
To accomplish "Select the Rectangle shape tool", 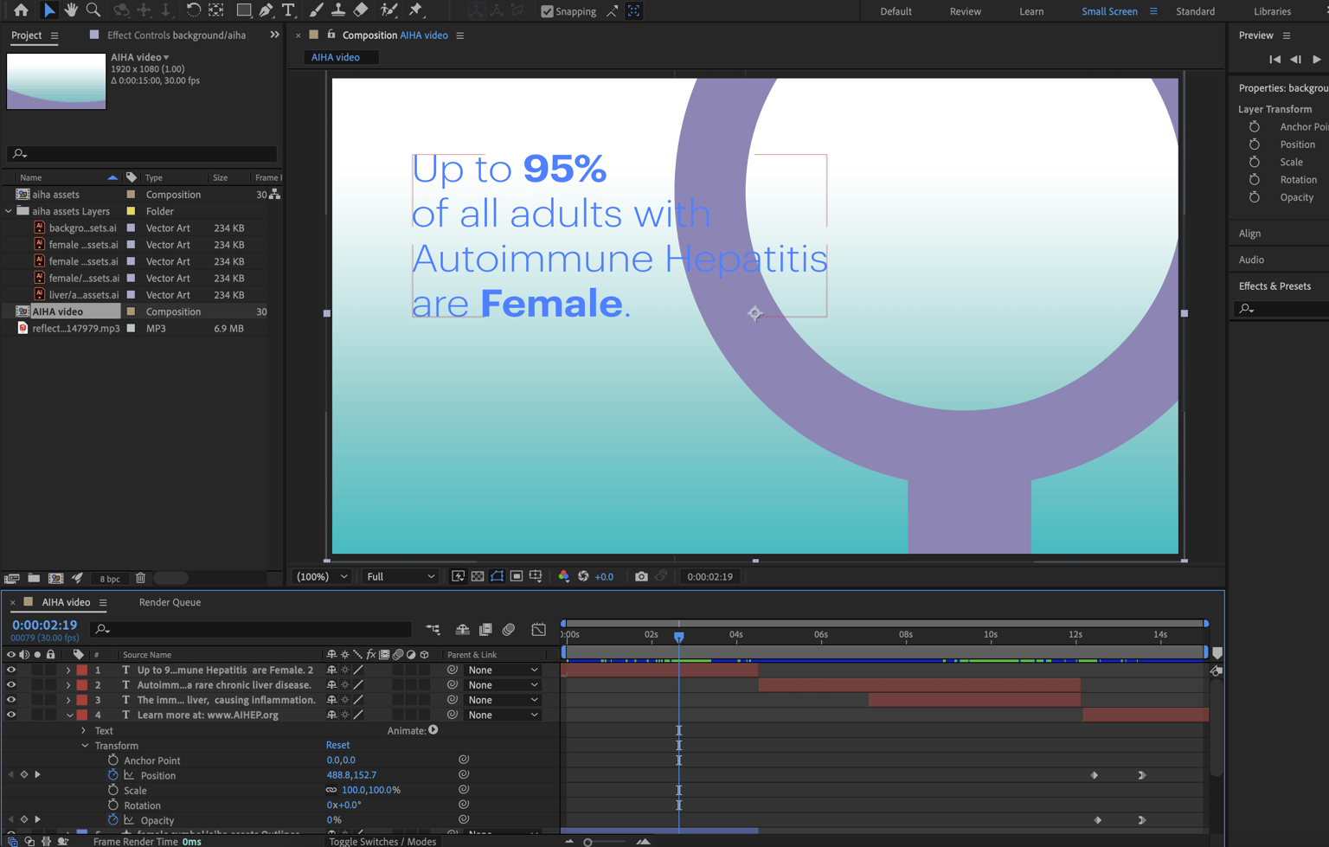I will [244, 10].
